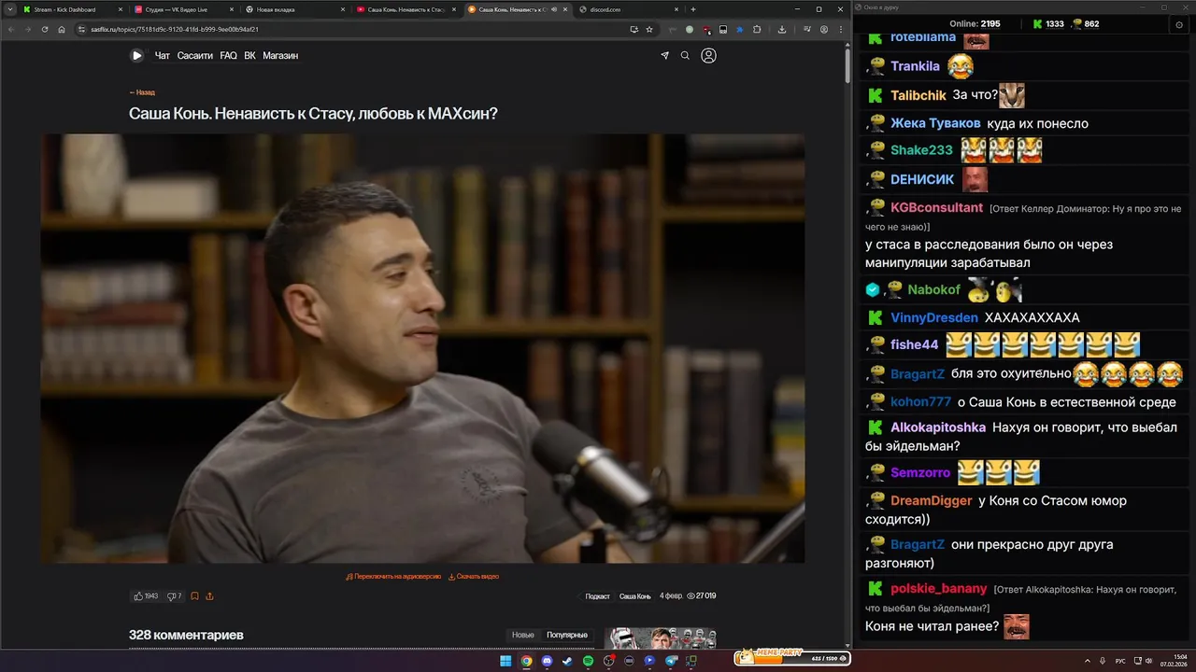Open the taskbar volume speaker icon

coord(1148,661)
